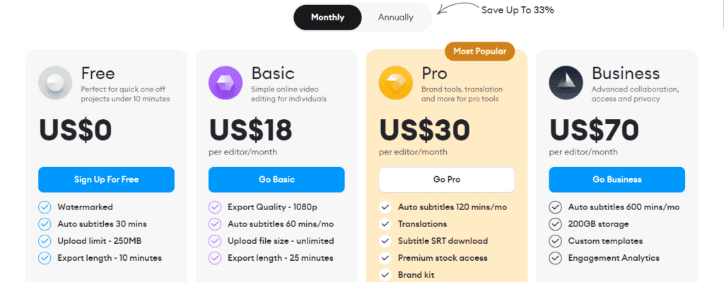The image size is (724, 282).
Task: Select the Go Pro button
Action: point(447,180)
